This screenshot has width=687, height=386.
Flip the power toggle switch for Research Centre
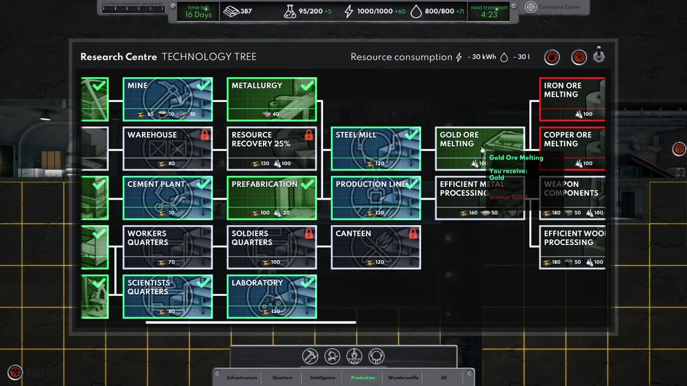599,56
